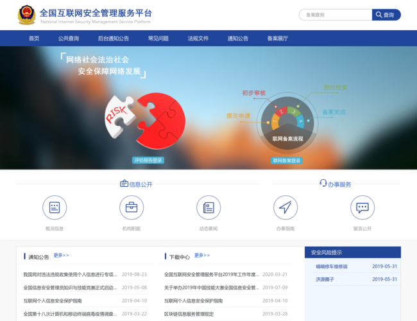The width and height of the screenshot is (417, 321).
Task: Click the RISK puzzle graphic
Action: [145, 121]
